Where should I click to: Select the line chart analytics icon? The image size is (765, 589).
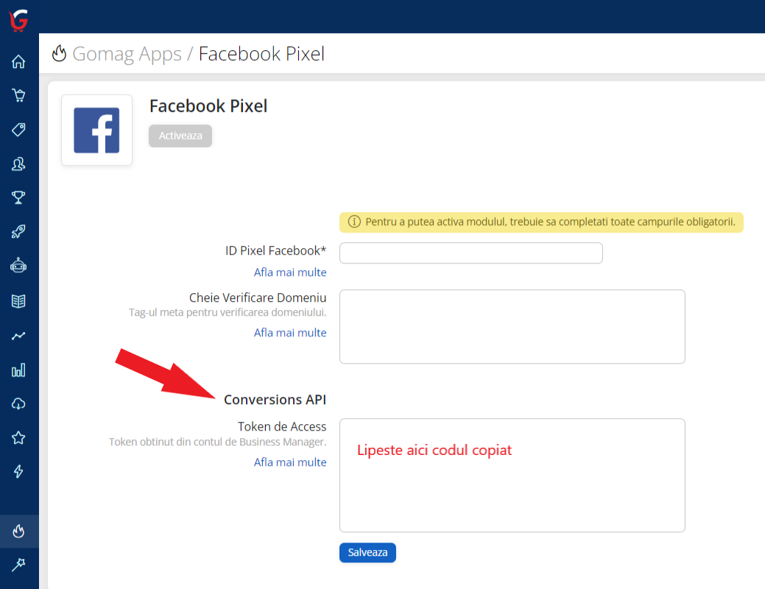[18, 335]
